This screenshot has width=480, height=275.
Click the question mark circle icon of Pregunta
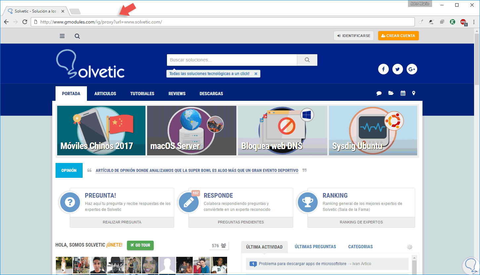click(x=70, y=202)
